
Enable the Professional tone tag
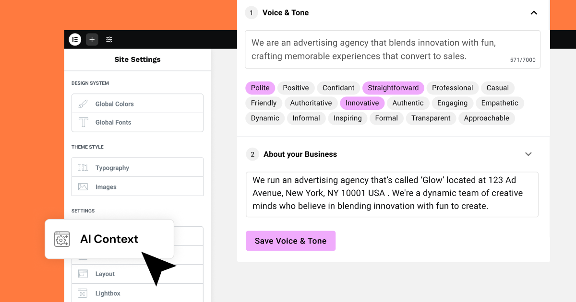pos(453,88)
